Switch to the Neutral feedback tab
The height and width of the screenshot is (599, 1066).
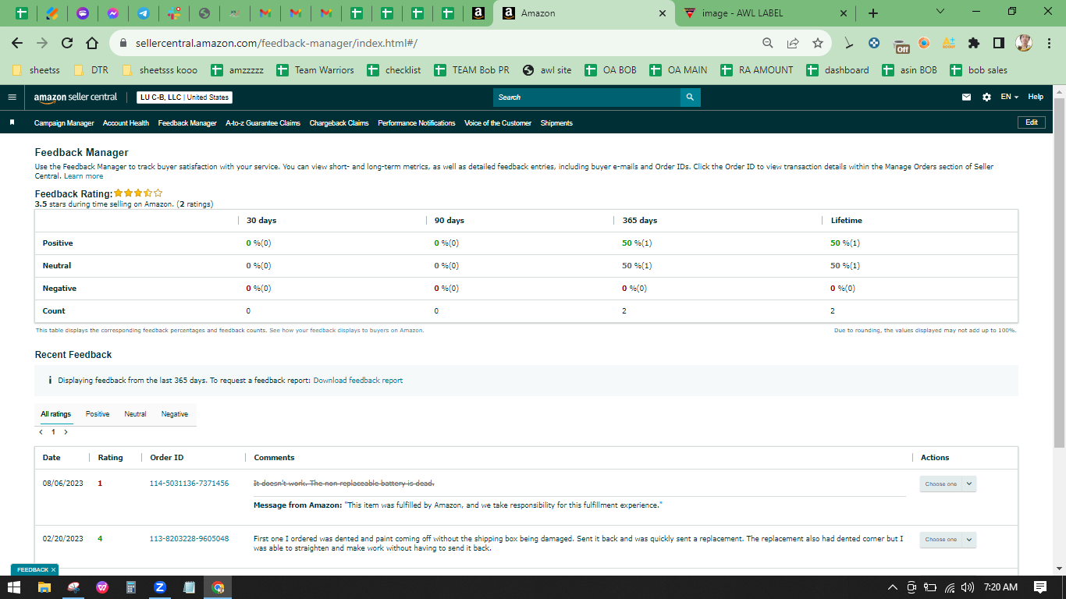coord(135,414)
